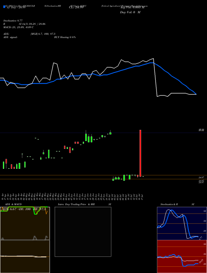Click the 'Day Vol: 0 M' label
The width and height of the screenshot is (207, 273).
(x=130, y=12)
